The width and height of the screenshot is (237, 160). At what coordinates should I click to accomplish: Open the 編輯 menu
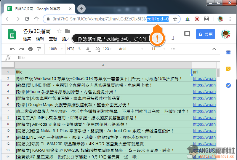(40, 39)
